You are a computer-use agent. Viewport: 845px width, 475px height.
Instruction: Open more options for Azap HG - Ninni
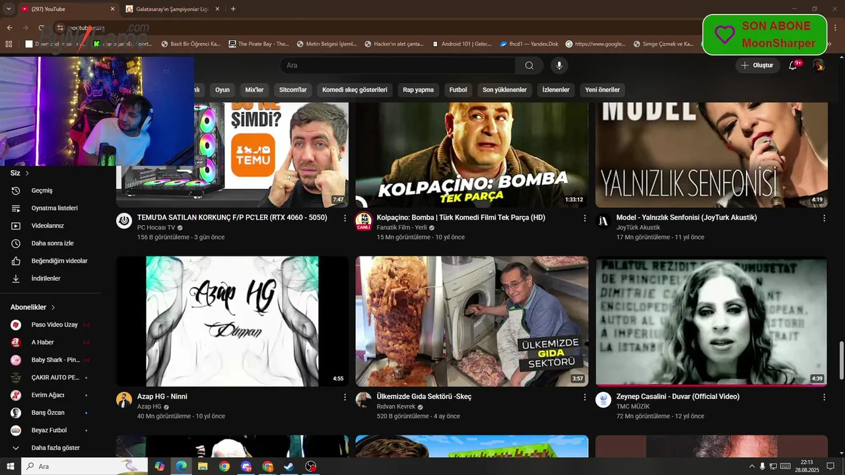tap(345, 397)
